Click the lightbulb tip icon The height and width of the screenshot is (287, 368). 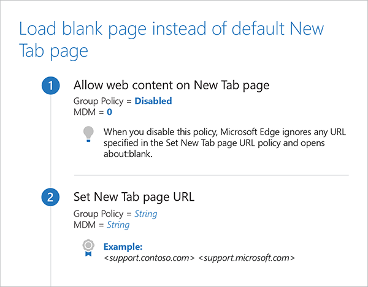pyautogui.click(x=89, y=133)
